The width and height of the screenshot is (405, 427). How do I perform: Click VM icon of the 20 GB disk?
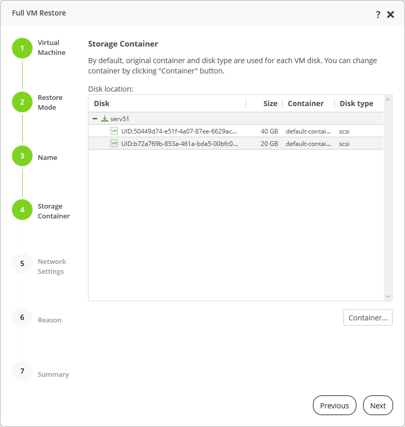(x=114, y=143)
